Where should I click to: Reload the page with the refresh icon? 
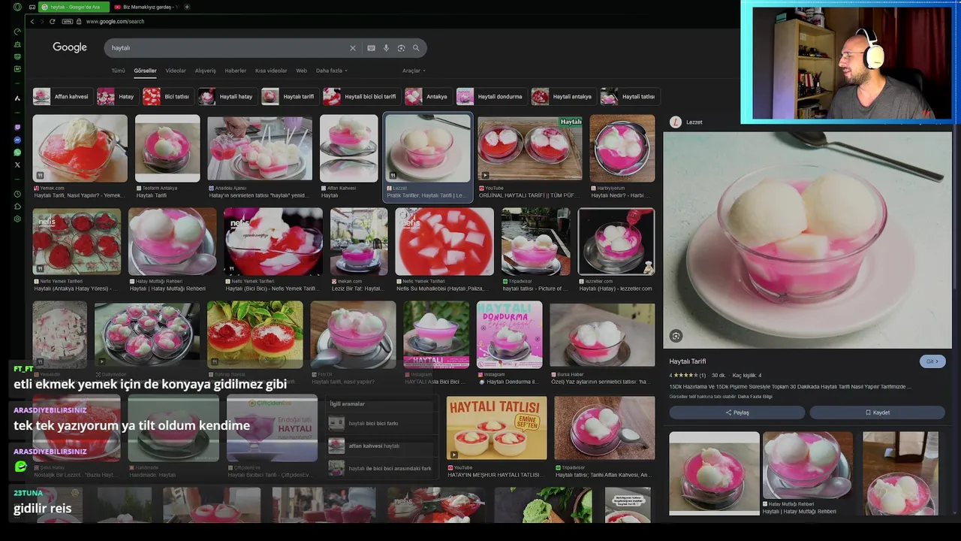(52, 21)
